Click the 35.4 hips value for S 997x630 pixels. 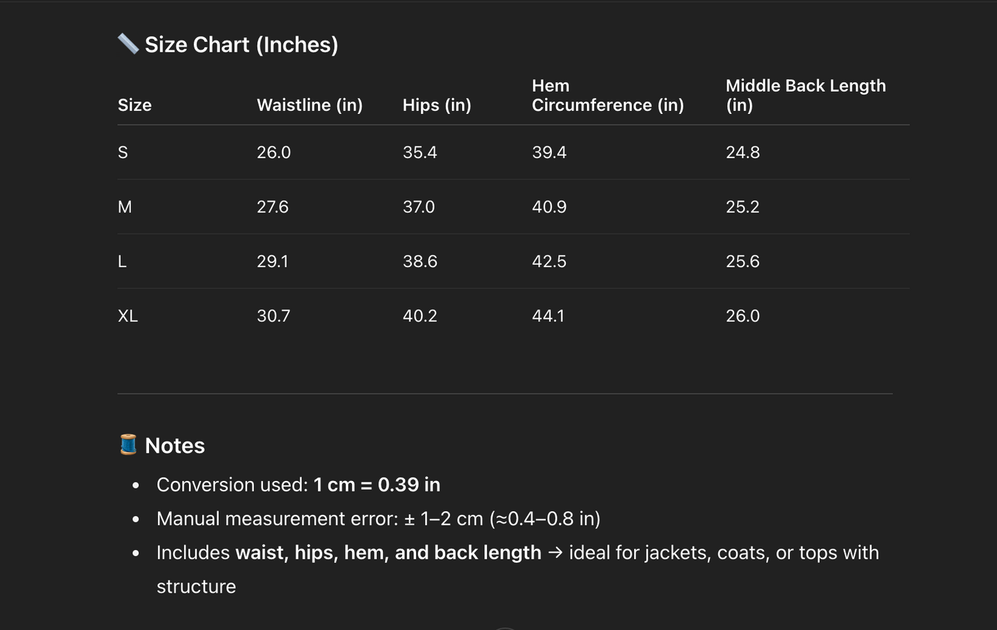419,152
